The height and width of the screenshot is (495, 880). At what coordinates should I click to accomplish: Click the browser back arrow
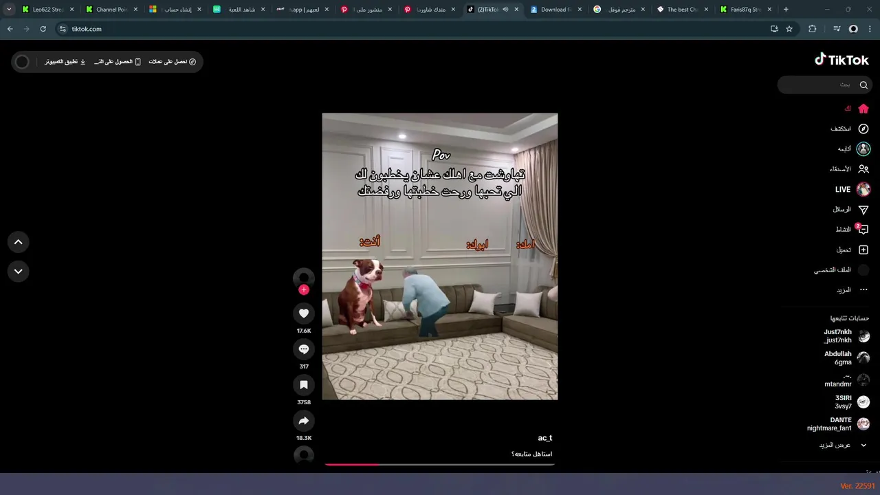point(10,29)
